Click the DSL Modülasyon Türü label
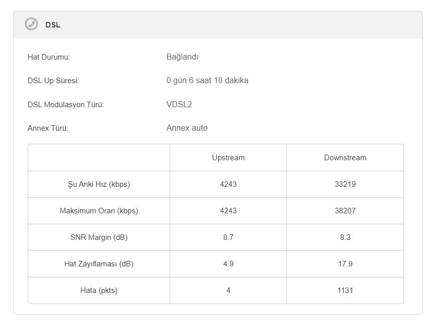This screenshot has width=436, height=326. coord(66,105)
